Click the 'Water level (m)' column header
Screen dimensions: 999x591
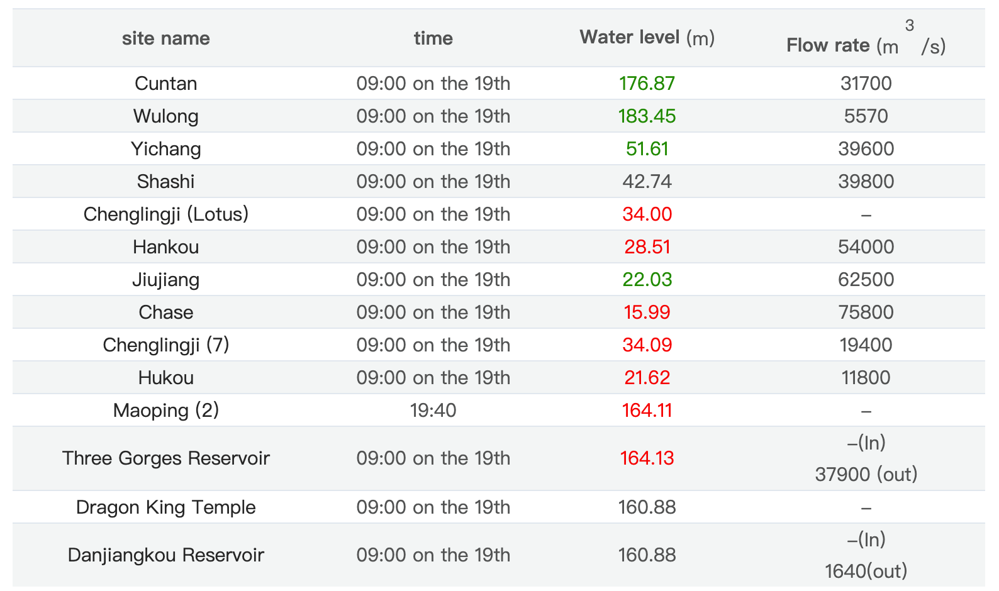(x=647, y=38)
